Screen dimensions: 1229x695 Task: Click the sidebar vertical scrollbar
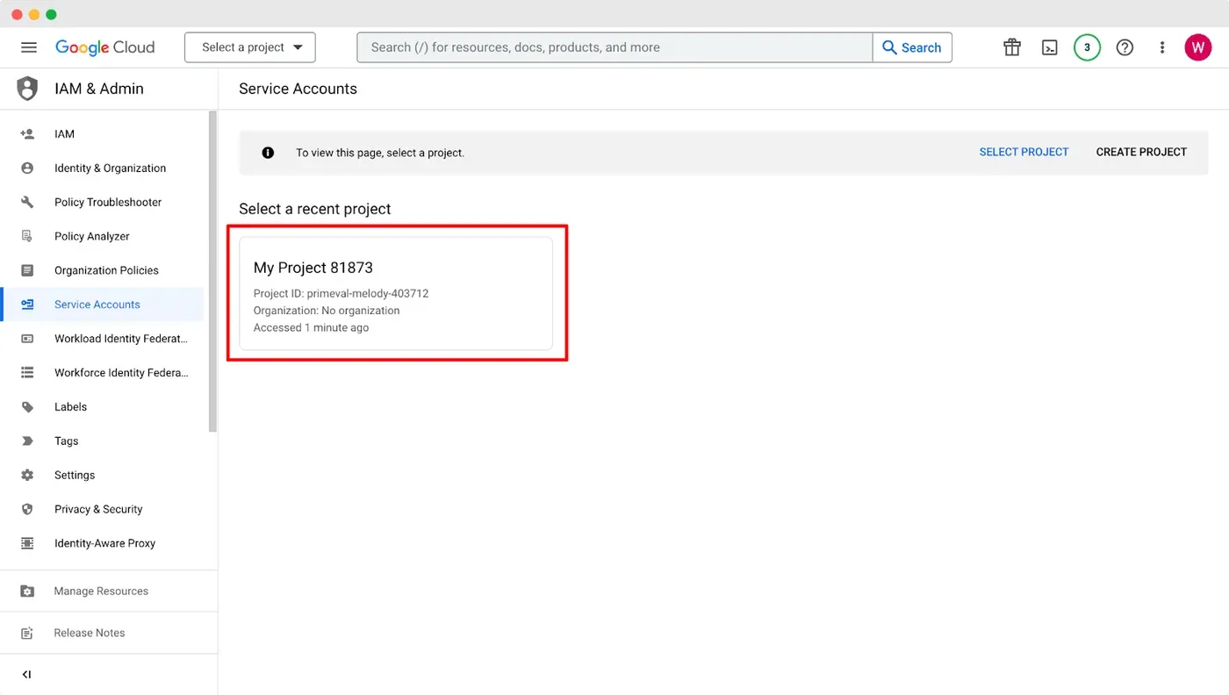(212, 271)
